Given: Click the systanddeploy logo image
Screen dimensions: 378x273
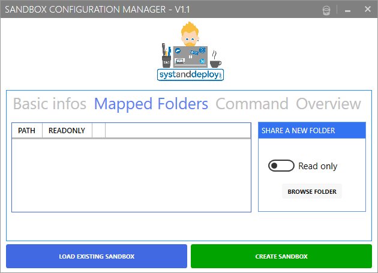Looking at the screenshot, I should pyautogui.click(x=188, y=54).
